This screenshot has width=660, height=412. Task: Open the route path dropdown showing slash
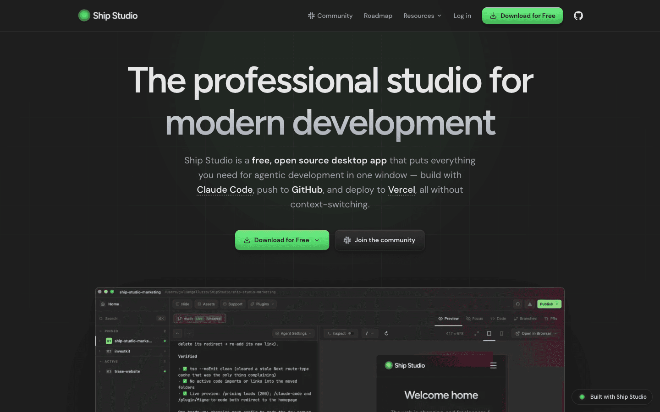click(369, 333)
